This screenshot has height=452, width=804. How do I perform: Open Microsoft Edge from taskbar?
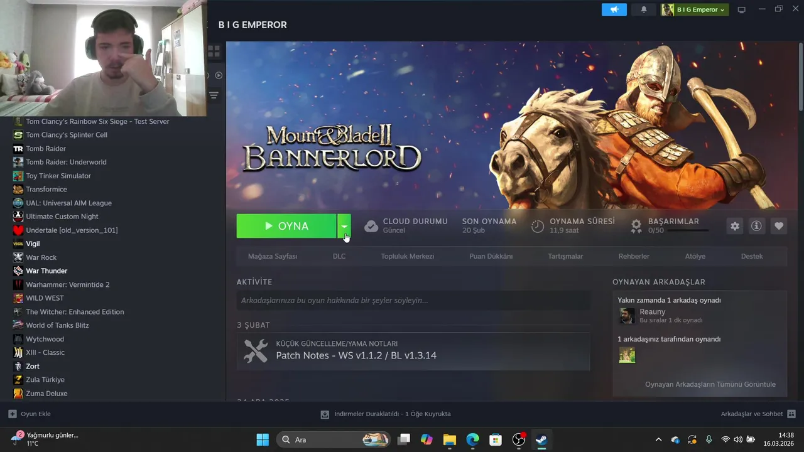click(473, 439)
